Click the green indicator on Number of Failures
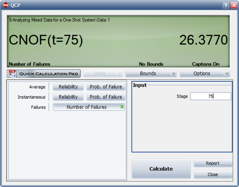The height and width of the screenshot is (187, 239). coord(122,107)
